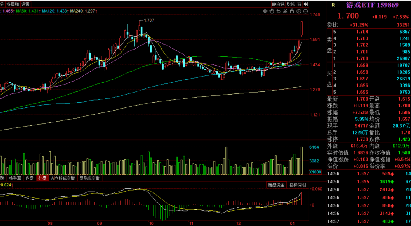Open the 多周期 multi-period view

pos(12,5)
